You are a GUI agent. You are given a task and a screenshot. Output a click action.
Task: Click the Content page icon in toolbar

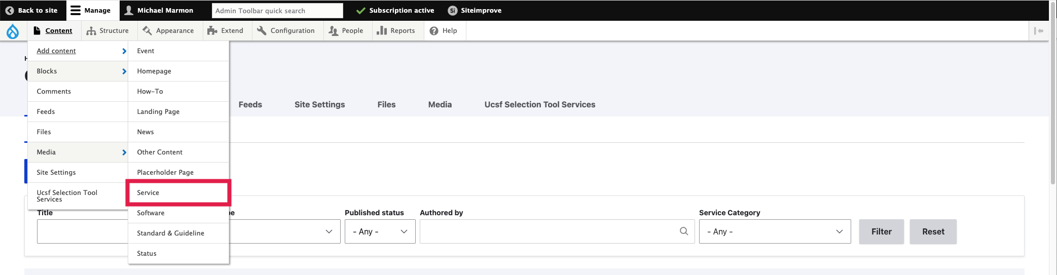(x=37, y=30)
